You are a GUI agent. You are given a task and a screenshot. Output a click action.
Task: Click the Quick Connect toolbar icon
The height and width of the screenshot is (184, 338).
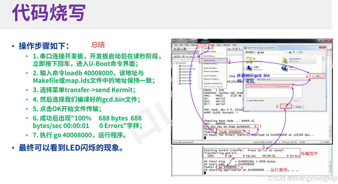178,49
